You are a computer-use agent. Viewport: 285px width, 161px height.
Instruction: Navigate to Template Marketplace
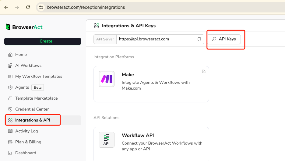pyautogui.click(x=36, y=98)
